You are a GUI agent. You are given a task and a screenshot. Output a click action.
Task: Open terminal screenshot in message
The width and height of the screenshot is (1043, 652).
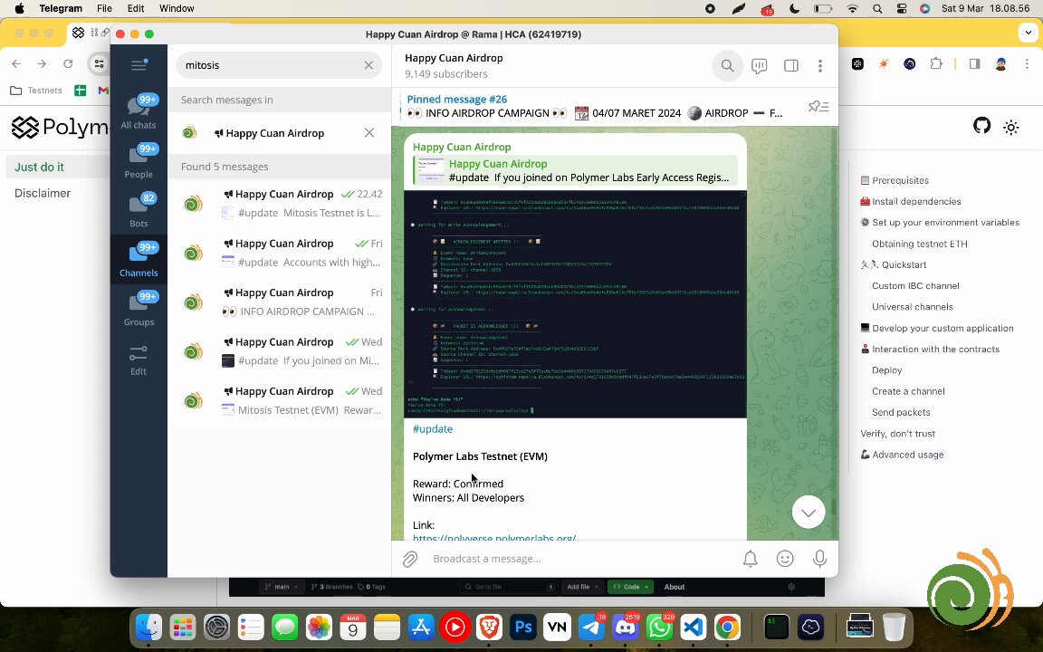(x=576, y=304)
